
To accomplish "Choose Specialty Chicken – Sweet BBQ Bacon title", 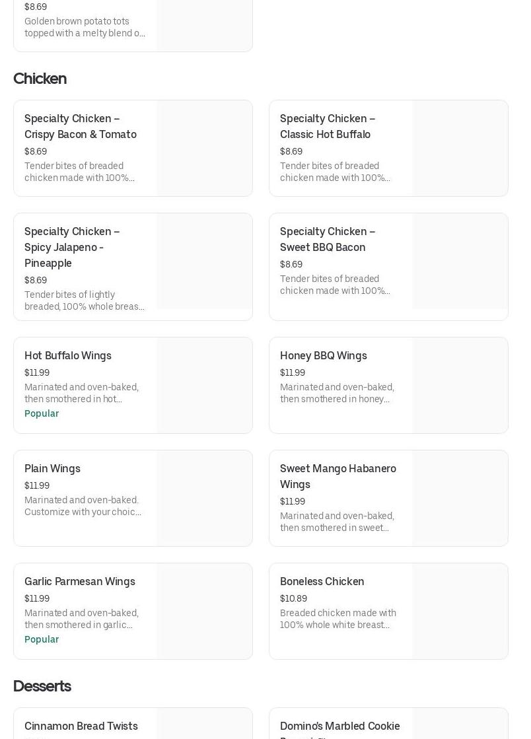I will 328,239.
